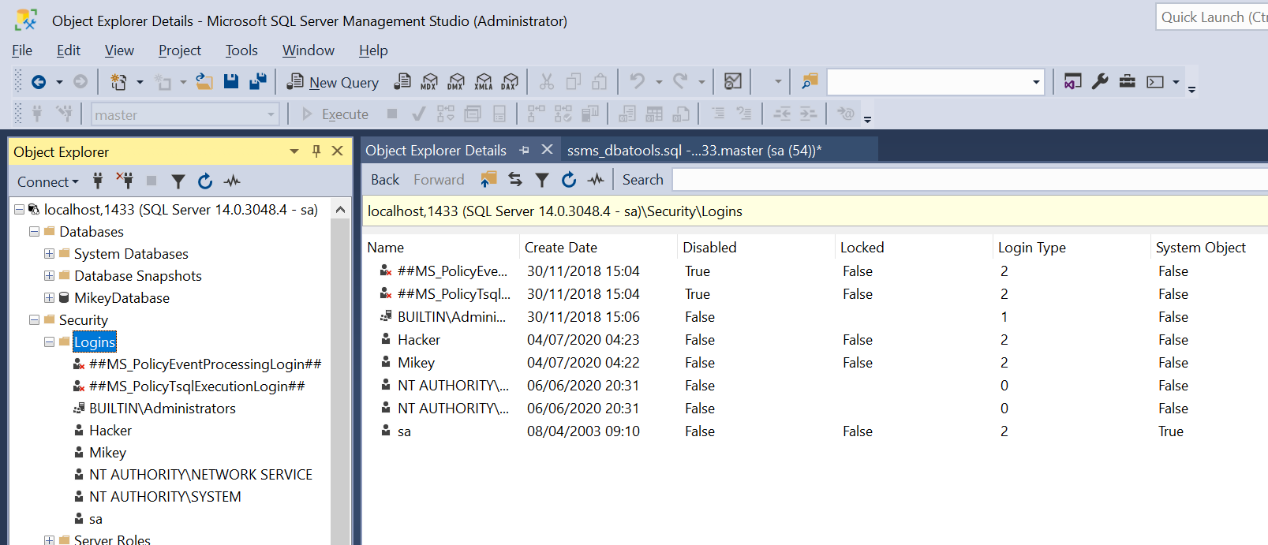Viewport: 1268px width, 545px height.
Task: Expand the System Databases node
Action: point(49,254)
